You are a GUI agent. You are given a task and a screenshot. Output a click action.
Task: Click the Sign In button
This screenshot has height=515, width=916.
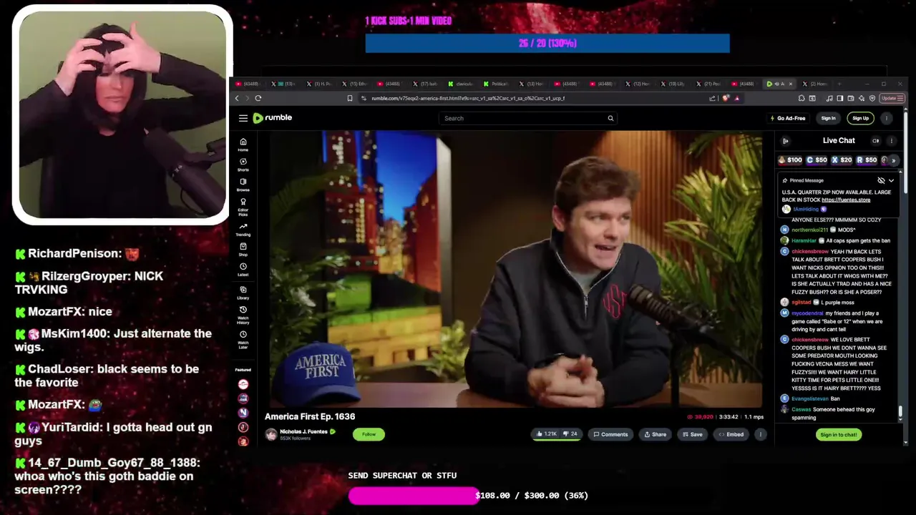tap(828, 118)
